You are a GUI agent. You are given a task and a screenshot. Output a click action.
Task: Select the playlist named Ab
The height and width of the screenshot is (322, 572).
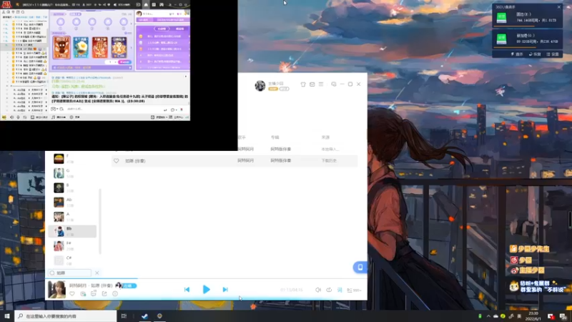click(72, 203)
